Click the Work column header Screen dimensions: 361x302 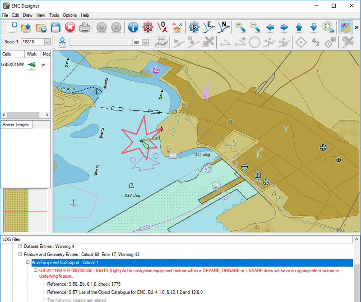[32, 54]
